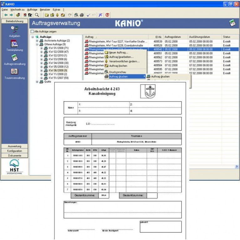
Task: Click the delete order toolbar icon
Action: pos(63,15)
